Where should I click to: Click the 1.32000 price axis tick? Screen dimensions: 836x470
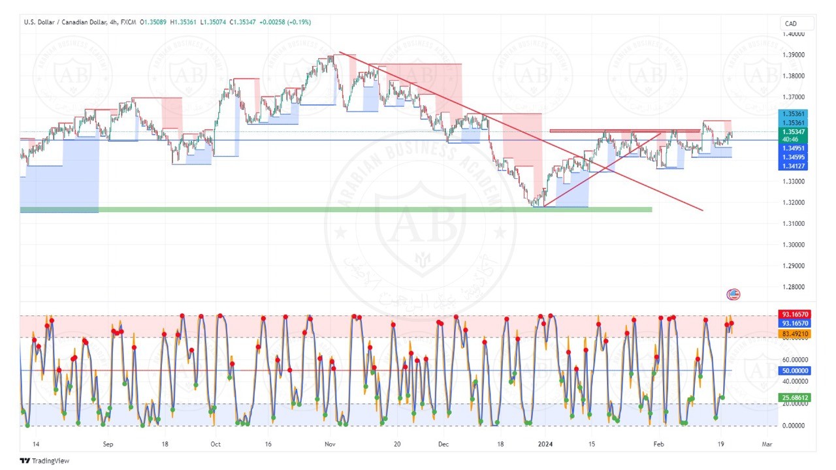794,202
